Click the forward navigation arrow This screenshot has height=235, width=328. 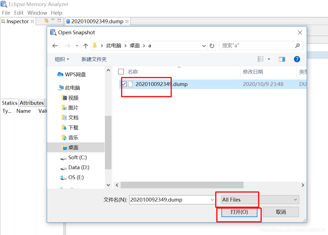tap(67, 46)
